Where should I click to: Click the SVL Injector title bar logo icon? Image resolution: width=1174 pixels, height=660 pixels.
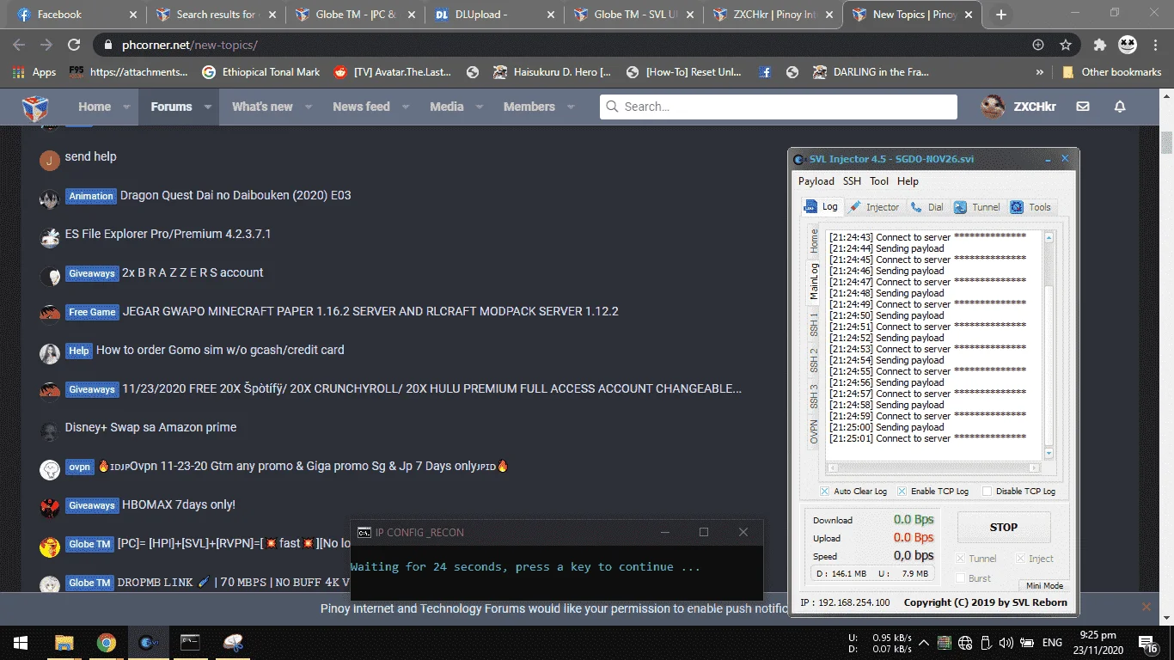[799, 159]
